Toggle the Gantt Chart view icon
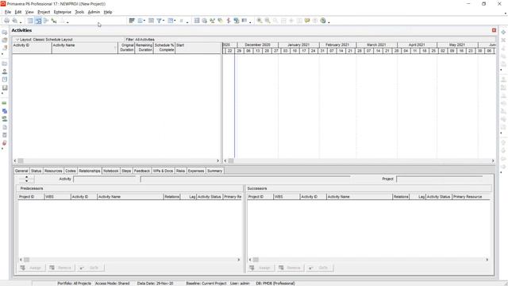Image resolution: width=508 pixels, height=286 pixels. [38, 21]
